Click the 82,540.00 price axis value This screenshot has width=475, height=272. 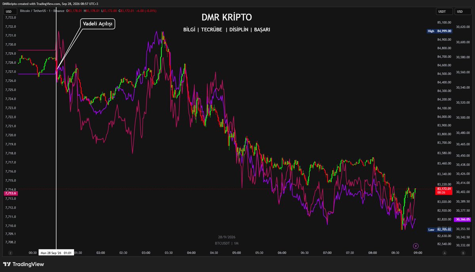point(445,244)
